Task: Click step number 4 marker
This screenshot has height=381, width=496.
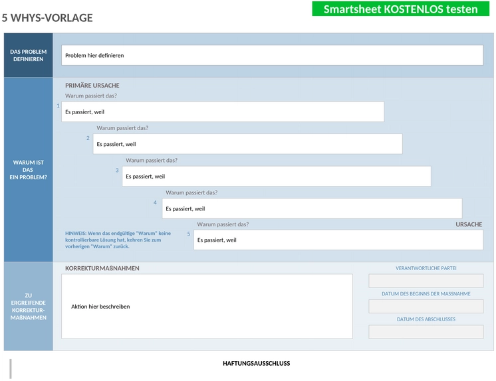Action: 155,202
